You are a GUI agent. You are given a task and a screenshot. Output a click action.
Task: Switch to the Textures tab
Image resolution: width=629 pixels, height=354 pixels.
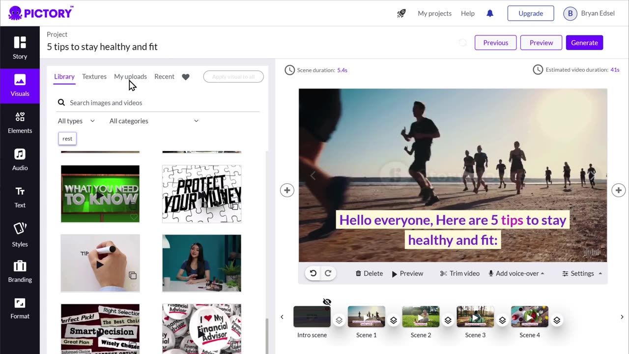tap(94, 77)
